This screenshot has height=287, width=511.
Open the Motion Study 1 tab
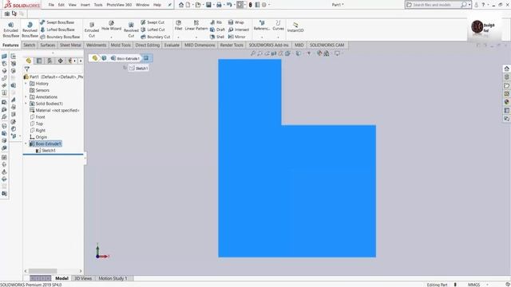coord(113,278)
